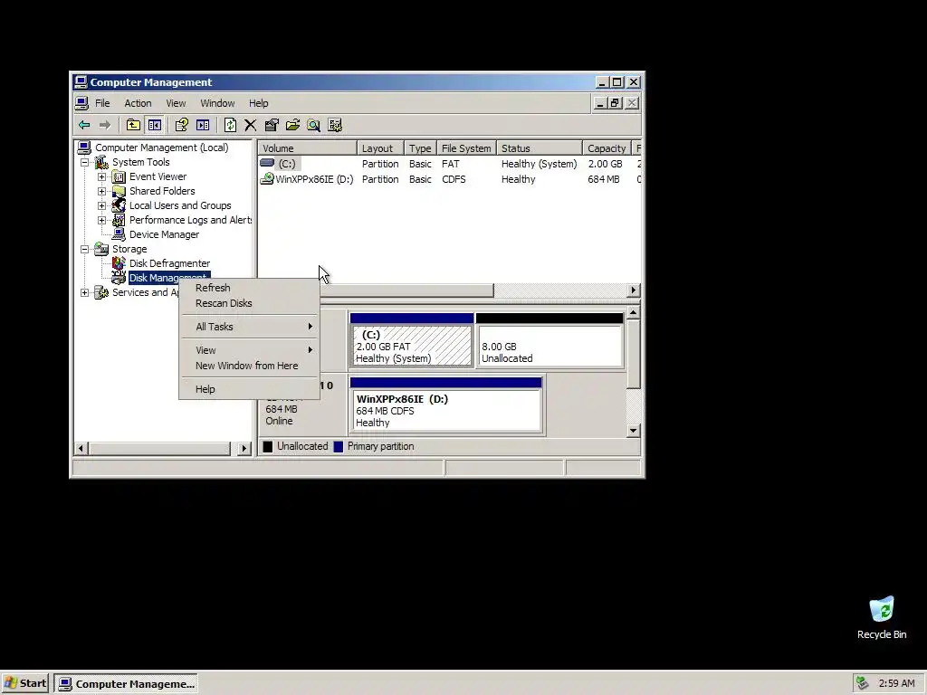Click the Computer Management (Local) root icon
This screenshot has height=695, width=927.
click(84, 148)
